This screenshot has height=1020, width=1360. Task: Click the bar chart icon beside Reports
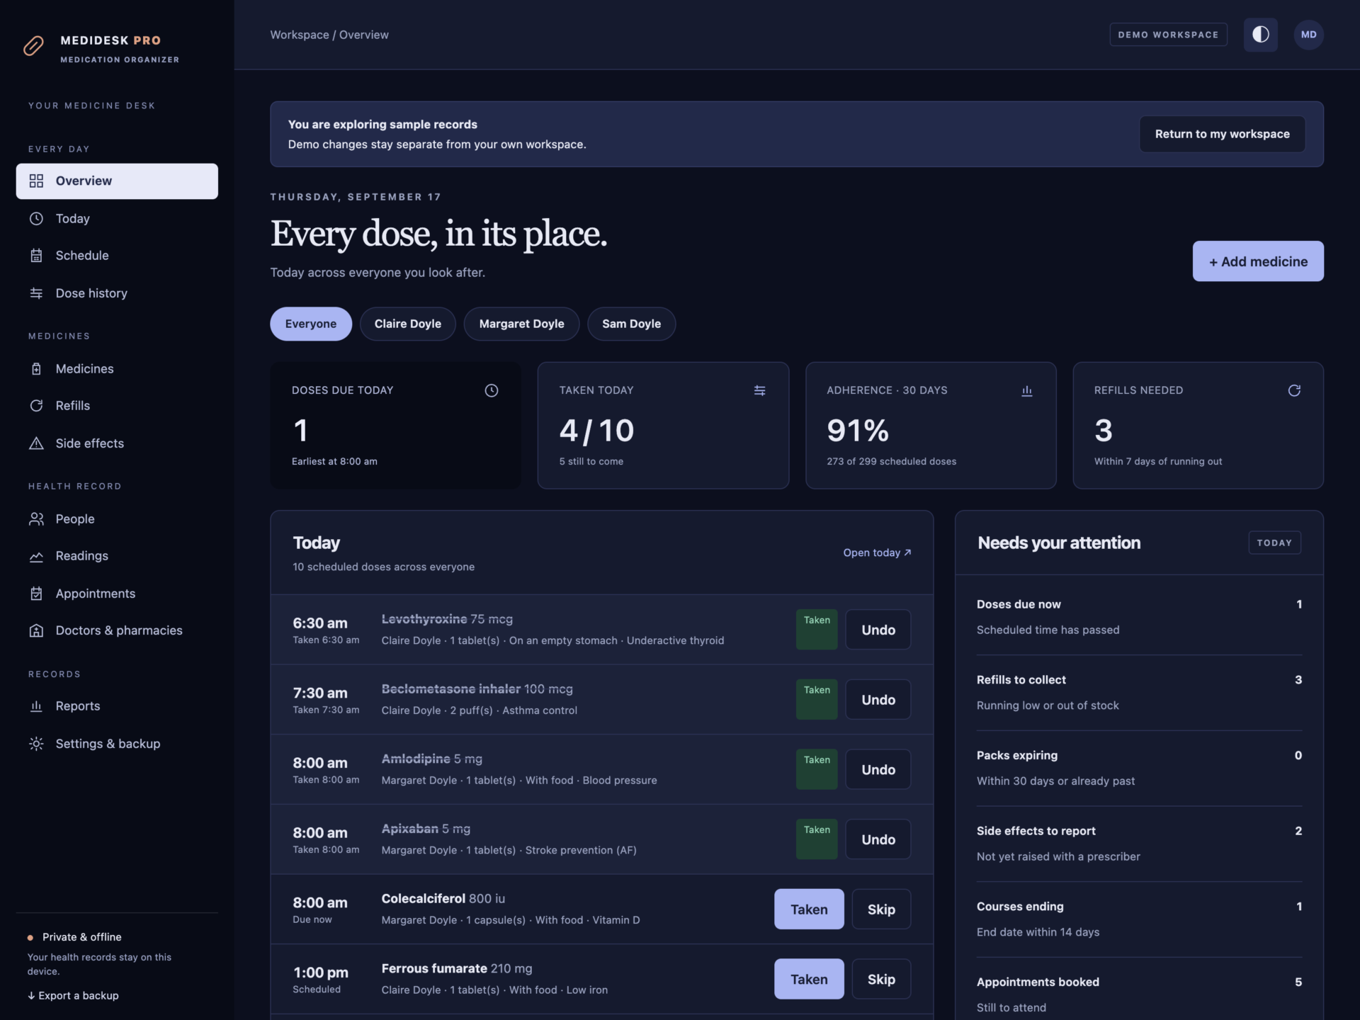[36, 706]
